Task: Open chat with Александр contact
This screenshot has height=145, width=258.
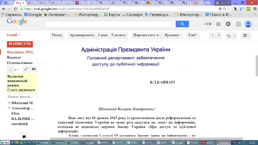Action: pyautogui.click(x=23, y=108)
